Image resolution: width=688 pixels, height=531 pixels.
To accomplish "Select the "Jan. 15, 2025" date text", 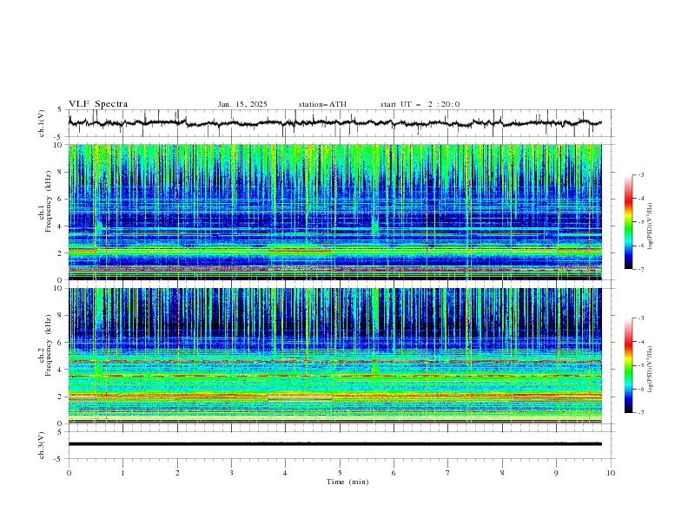I will pyautogui.click(x=242, y=104).
